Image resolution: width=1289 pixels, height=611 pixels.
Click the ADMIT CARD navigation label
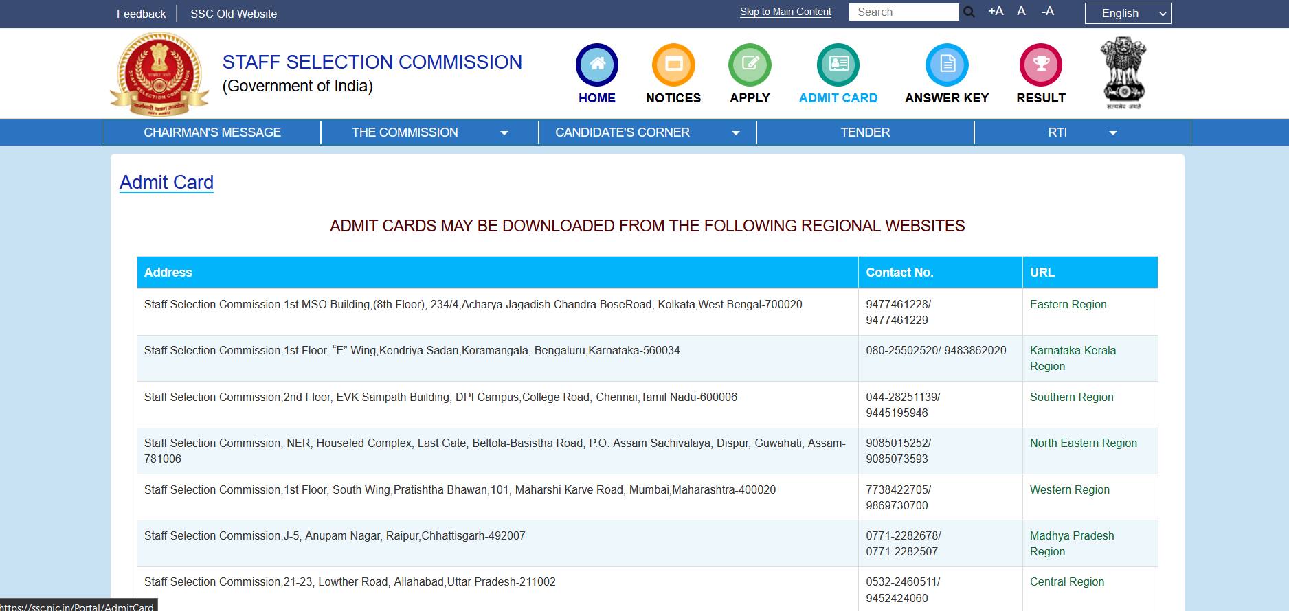coord(838,98)
